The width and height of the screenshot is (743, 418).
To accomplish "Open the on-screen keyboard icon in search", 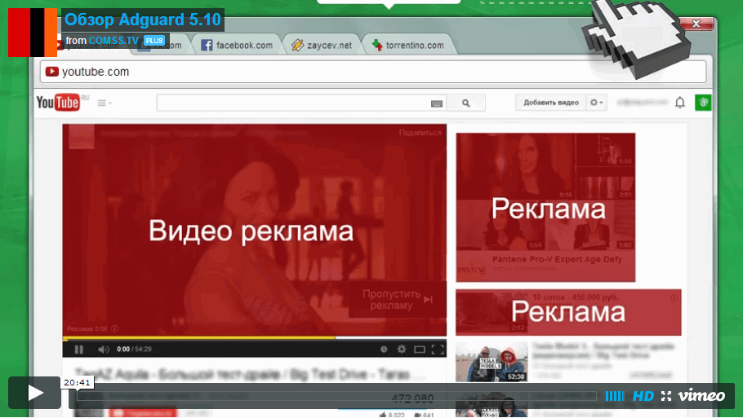I will tap(437, 103).
